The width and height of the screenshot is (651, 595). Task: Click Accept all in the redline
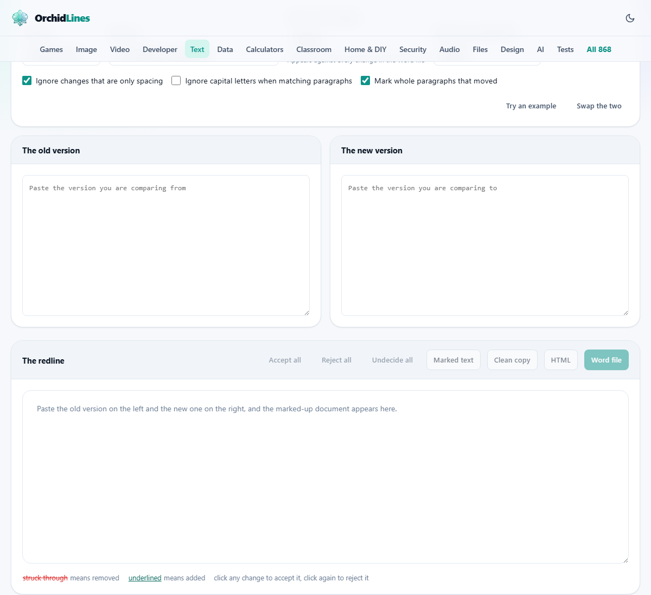[285, 360]
